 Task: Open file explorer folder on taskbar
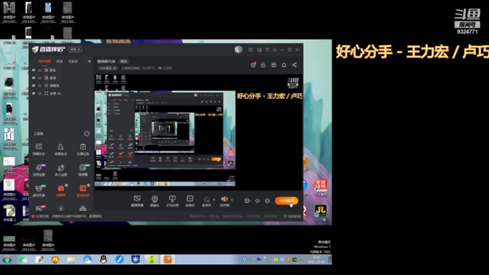[71, 259]
